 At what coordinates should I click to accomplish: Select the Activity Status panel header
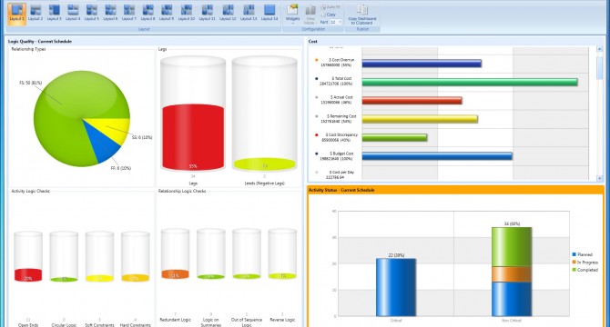pos(455,190)
